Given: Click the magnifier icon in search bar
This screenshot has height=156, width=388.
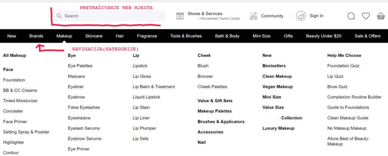Looking at the screenshot, I should (x=59, y=16).
